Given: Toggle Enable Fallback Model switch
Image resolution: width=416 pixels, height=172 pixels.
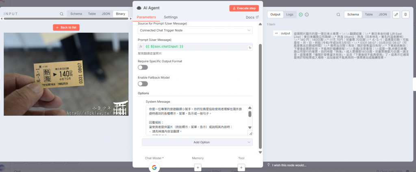Looking at the screenshot, I should (143, 84).
